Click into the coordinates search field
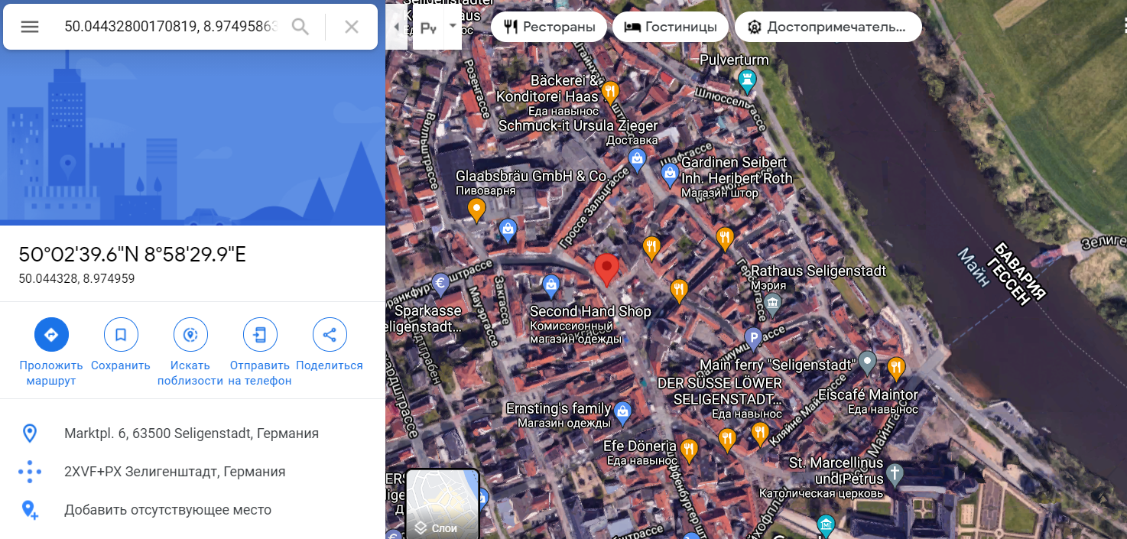1127x539 pixels. pyautogui.click(x=170, y=27)
